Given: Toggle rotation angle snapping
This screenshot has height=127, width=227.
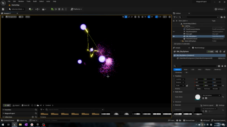Looking at the screenshot, I should coord(149,17).
